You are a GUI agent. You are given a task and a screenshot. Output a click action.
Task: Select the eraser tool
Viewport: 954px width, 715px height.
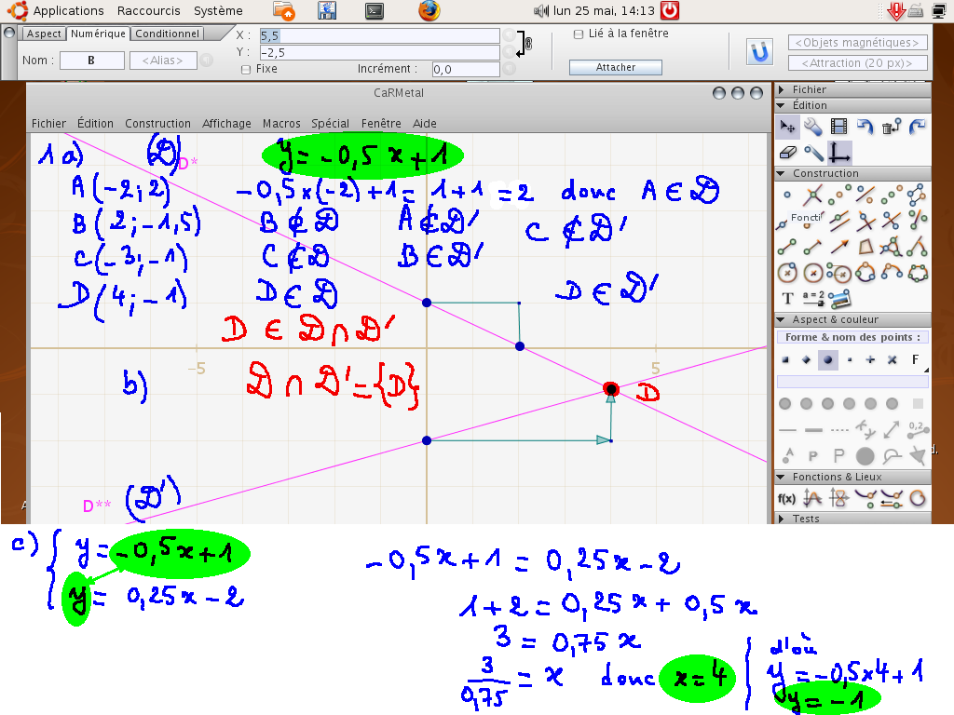tap(787, 153)
